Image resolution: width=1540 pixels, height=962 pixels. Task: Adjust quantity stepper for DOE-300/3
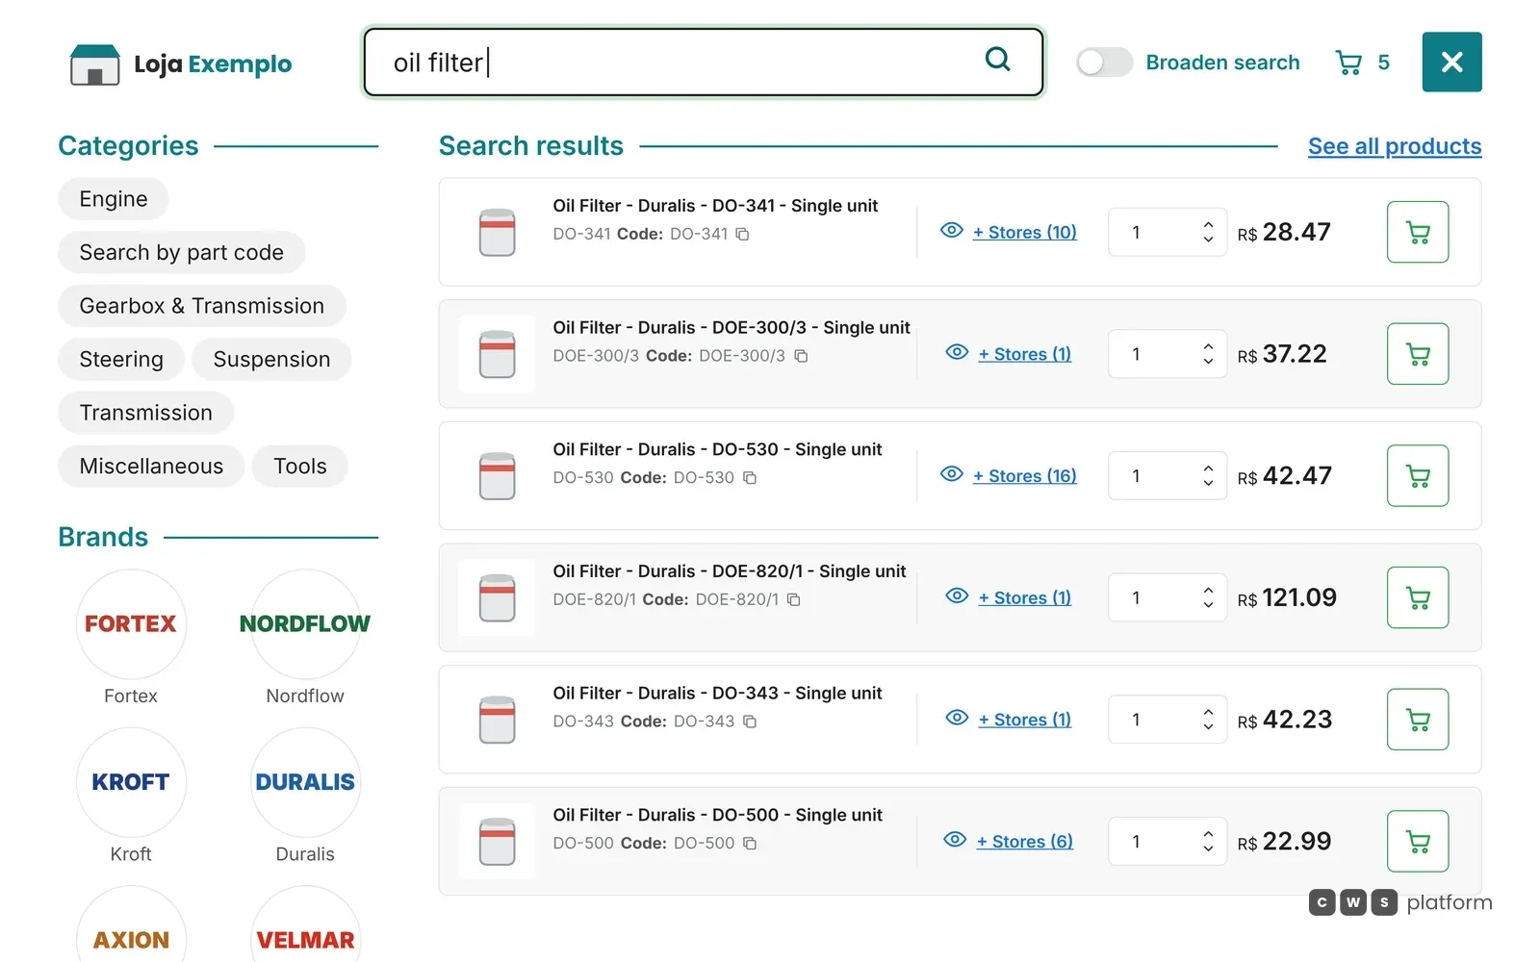click(x=1208, y=354)
